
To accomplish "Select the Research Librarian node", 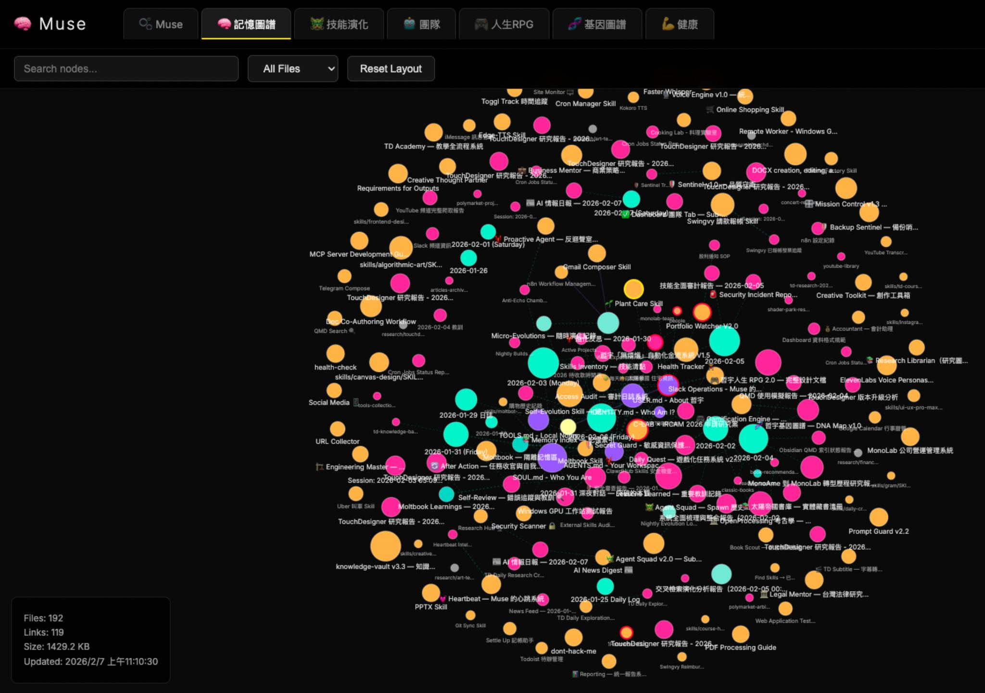I will click(916, 347).
